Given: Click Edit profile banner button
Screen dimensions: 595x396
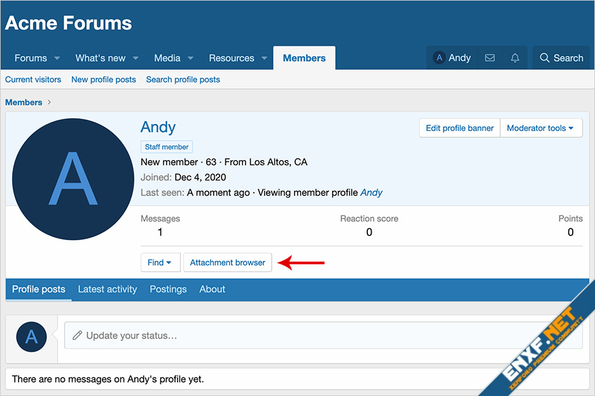Looking at the screenshot, I should (459, 128).
